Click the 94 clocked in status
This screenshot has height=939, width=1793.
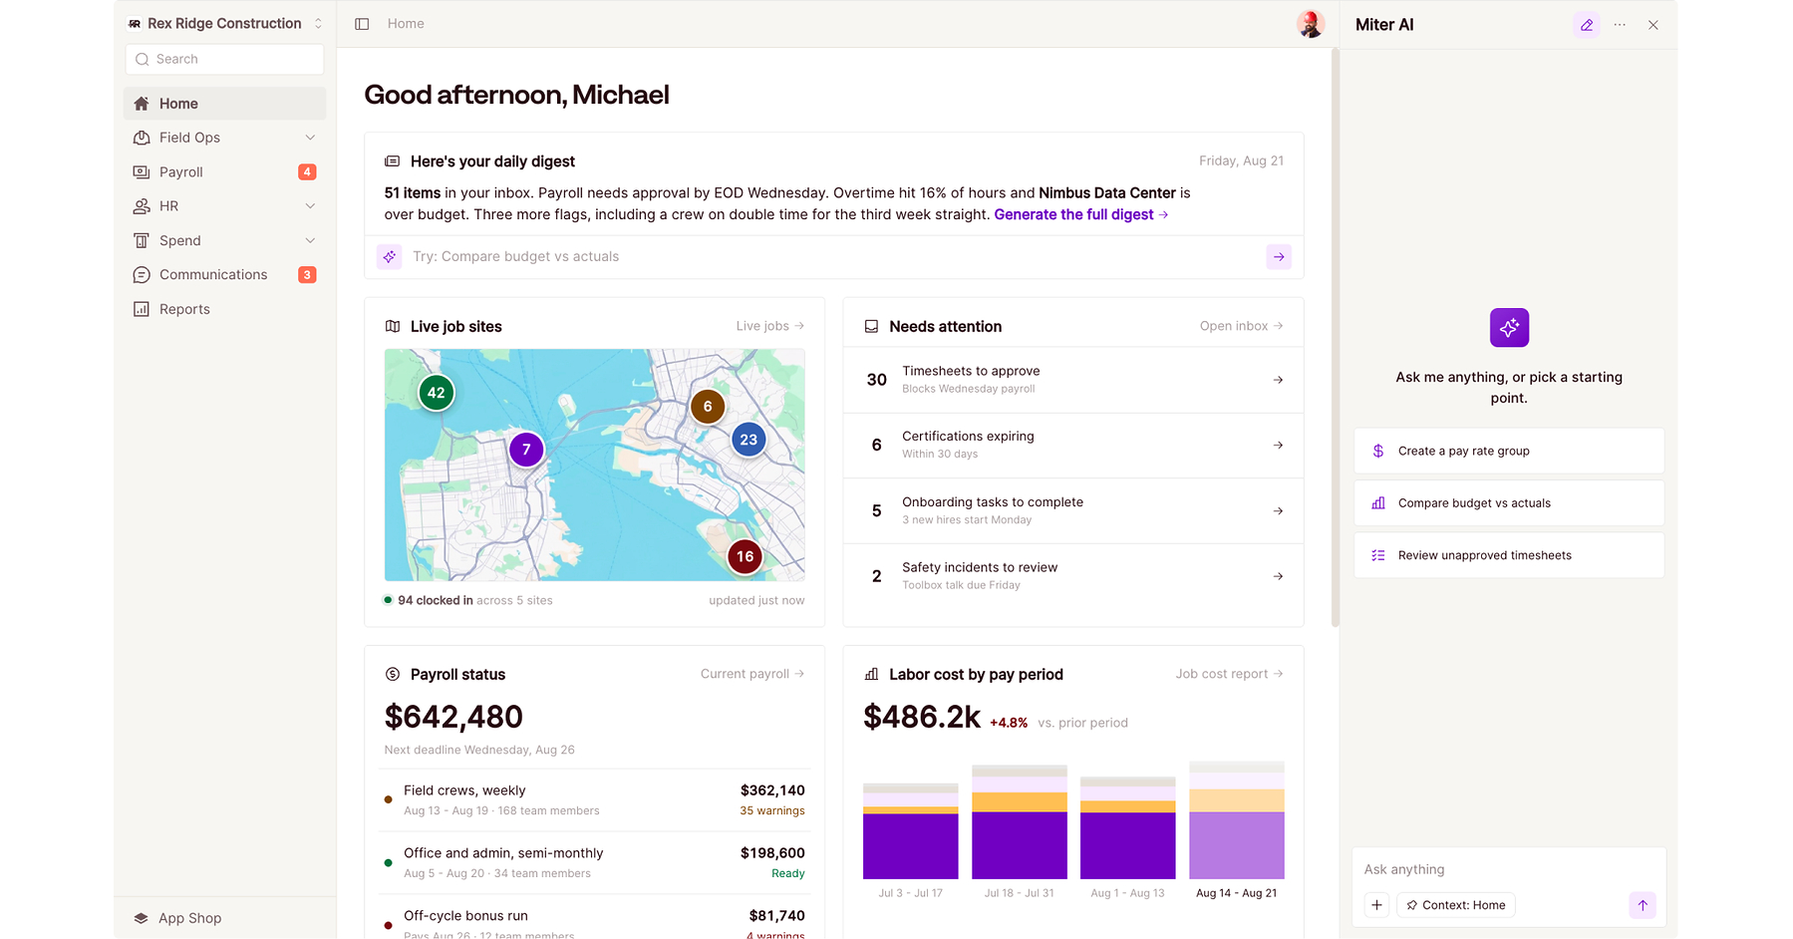pos(436,601)
